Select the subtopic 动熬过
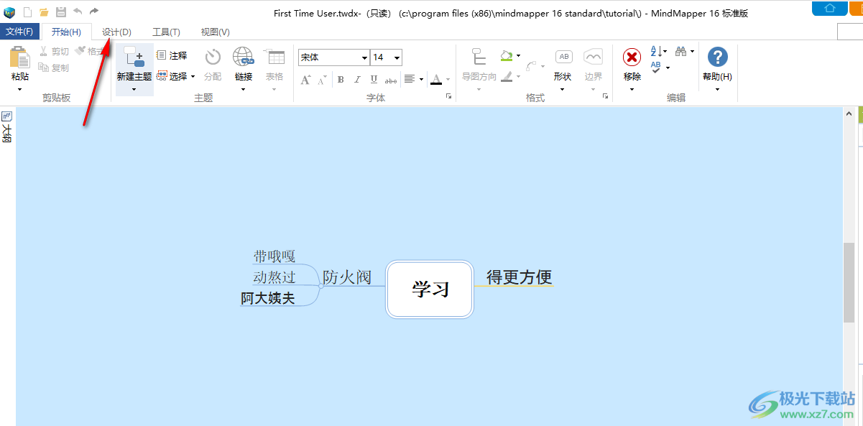This screenshot has height=426, width=863. 274,277
